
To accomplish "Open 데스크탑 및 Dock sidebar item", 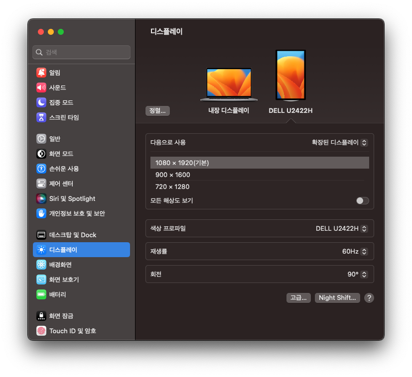I will tap(73, 235).
